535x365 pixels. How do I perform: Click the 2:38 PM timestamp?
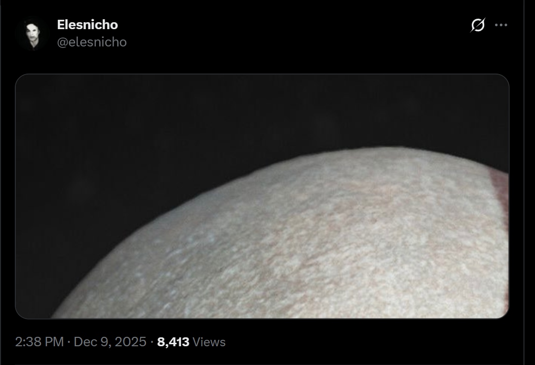click(x=39, y=342)
